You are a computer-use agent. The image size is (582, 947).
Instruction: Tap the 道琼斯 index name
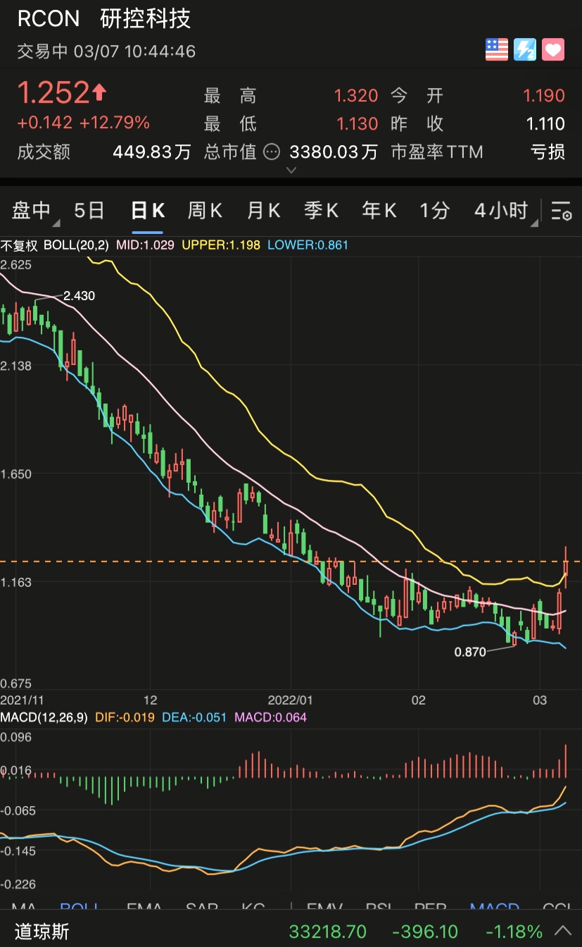[42, 931]
